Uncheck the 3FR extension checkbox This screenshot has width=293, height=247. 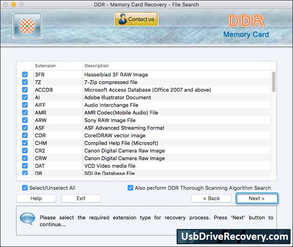pos(25,74)
